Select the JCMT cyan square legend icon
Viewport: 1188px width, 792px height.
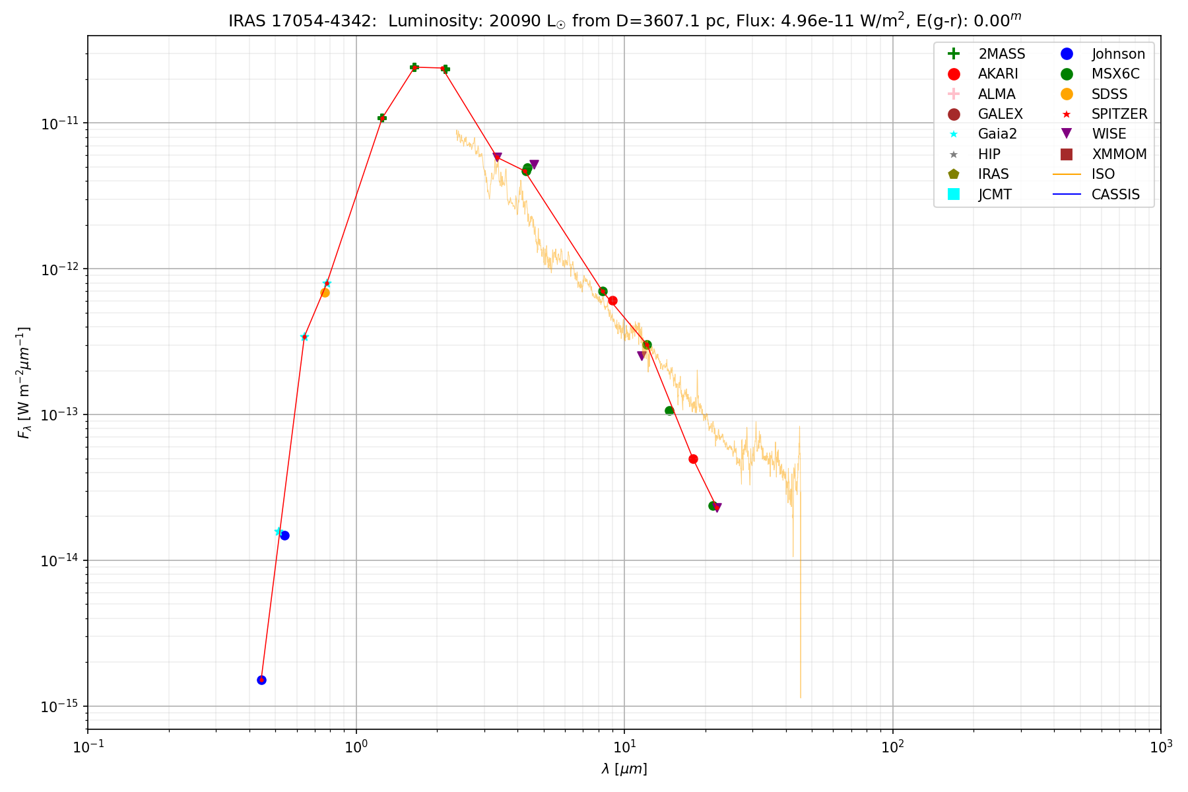point(953,194)
